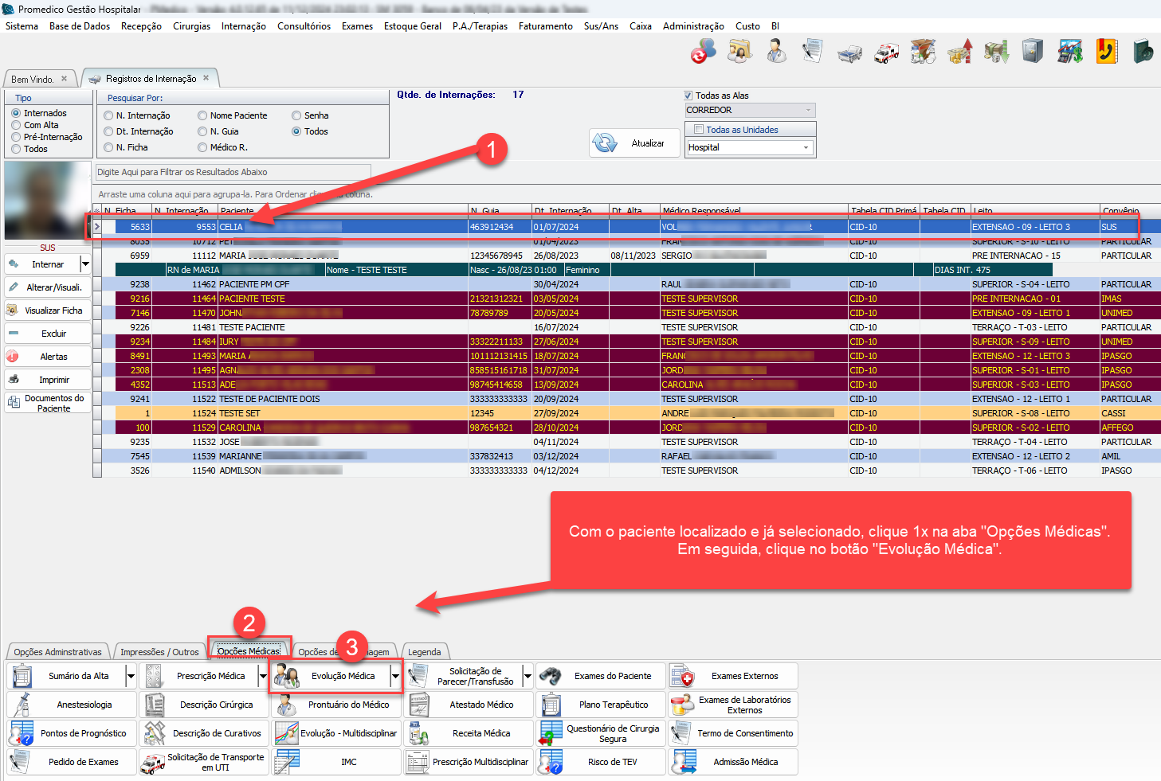Click the Imprimir button
The image size is (1161, 781).
(x=48, y=380)
